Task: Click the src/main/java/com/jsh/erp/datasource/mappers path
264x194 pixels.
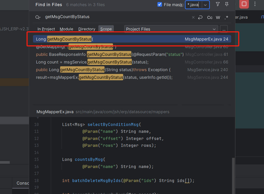Action: tap(122, 112)
